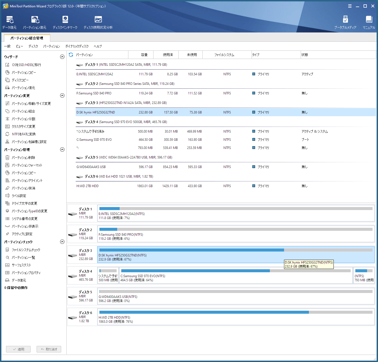The height and width of the screenshot is (362, 378).
Task: Select 793 MB NTFS block in disk map
Action: 364,276
